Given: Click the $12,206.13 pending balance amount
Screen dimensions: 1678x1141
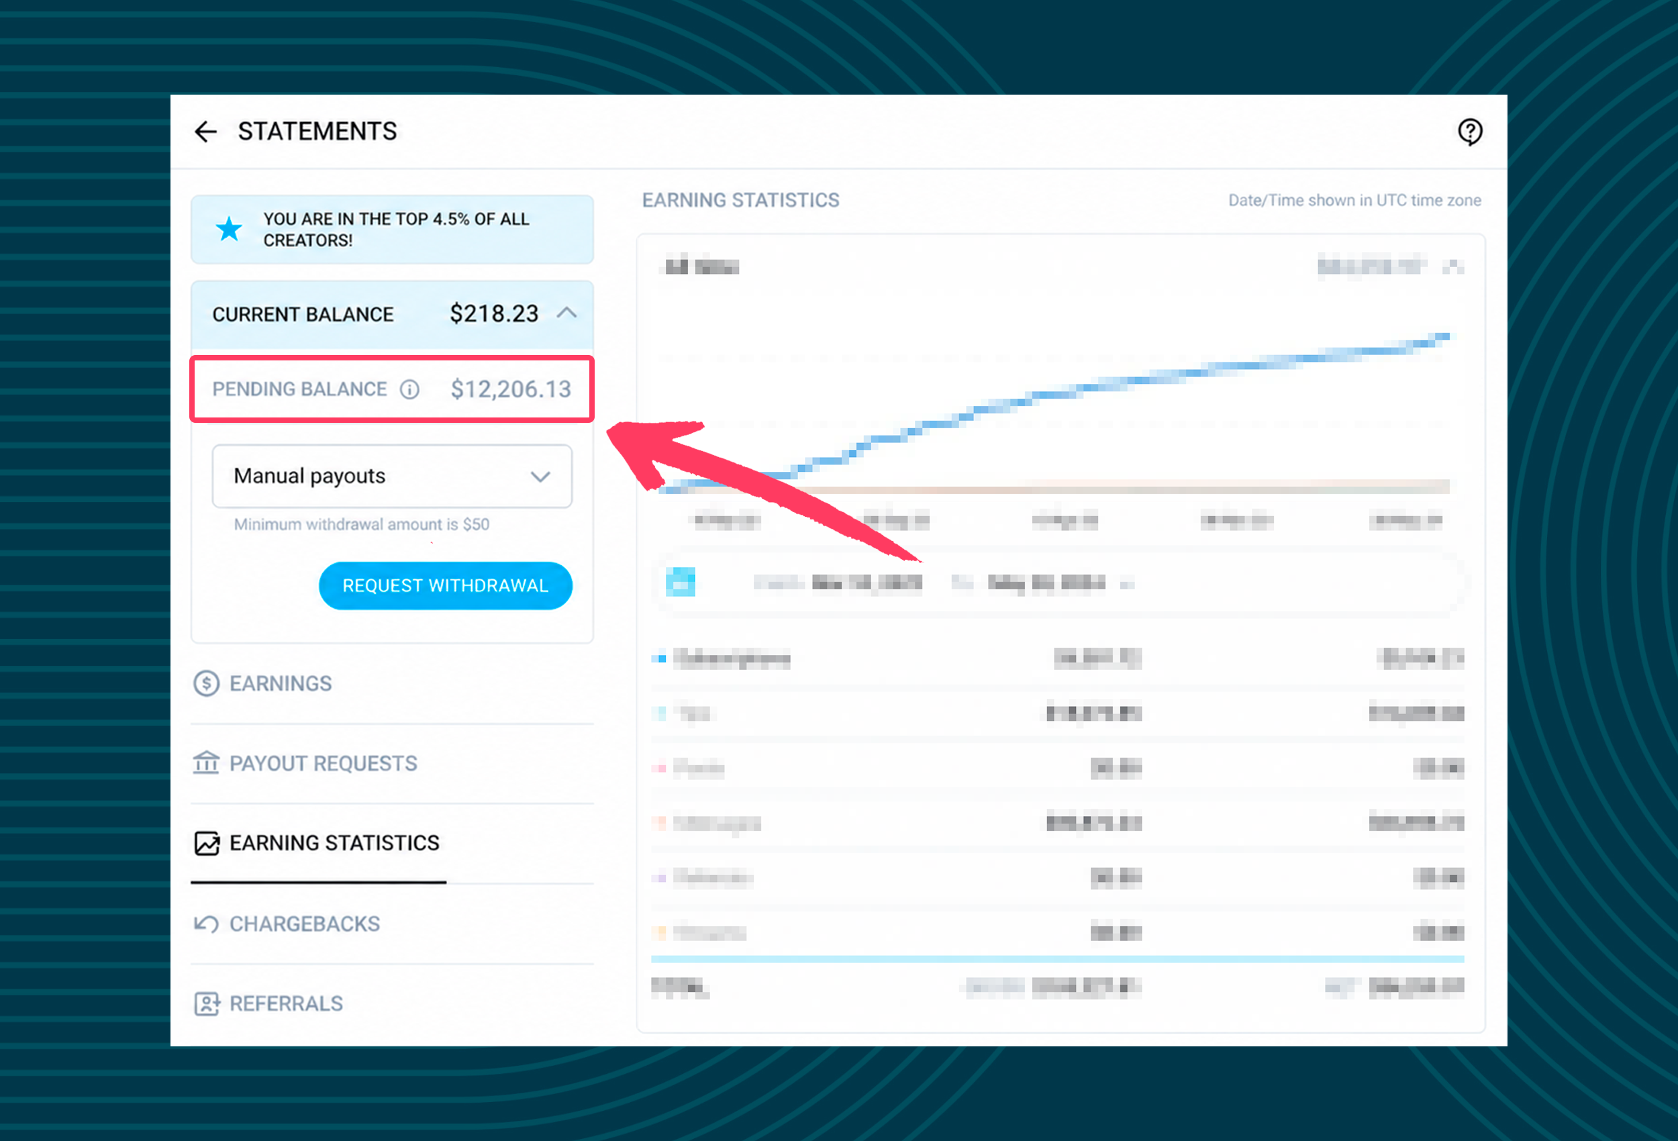Looking at the screenshot, I should pos(511,389).
